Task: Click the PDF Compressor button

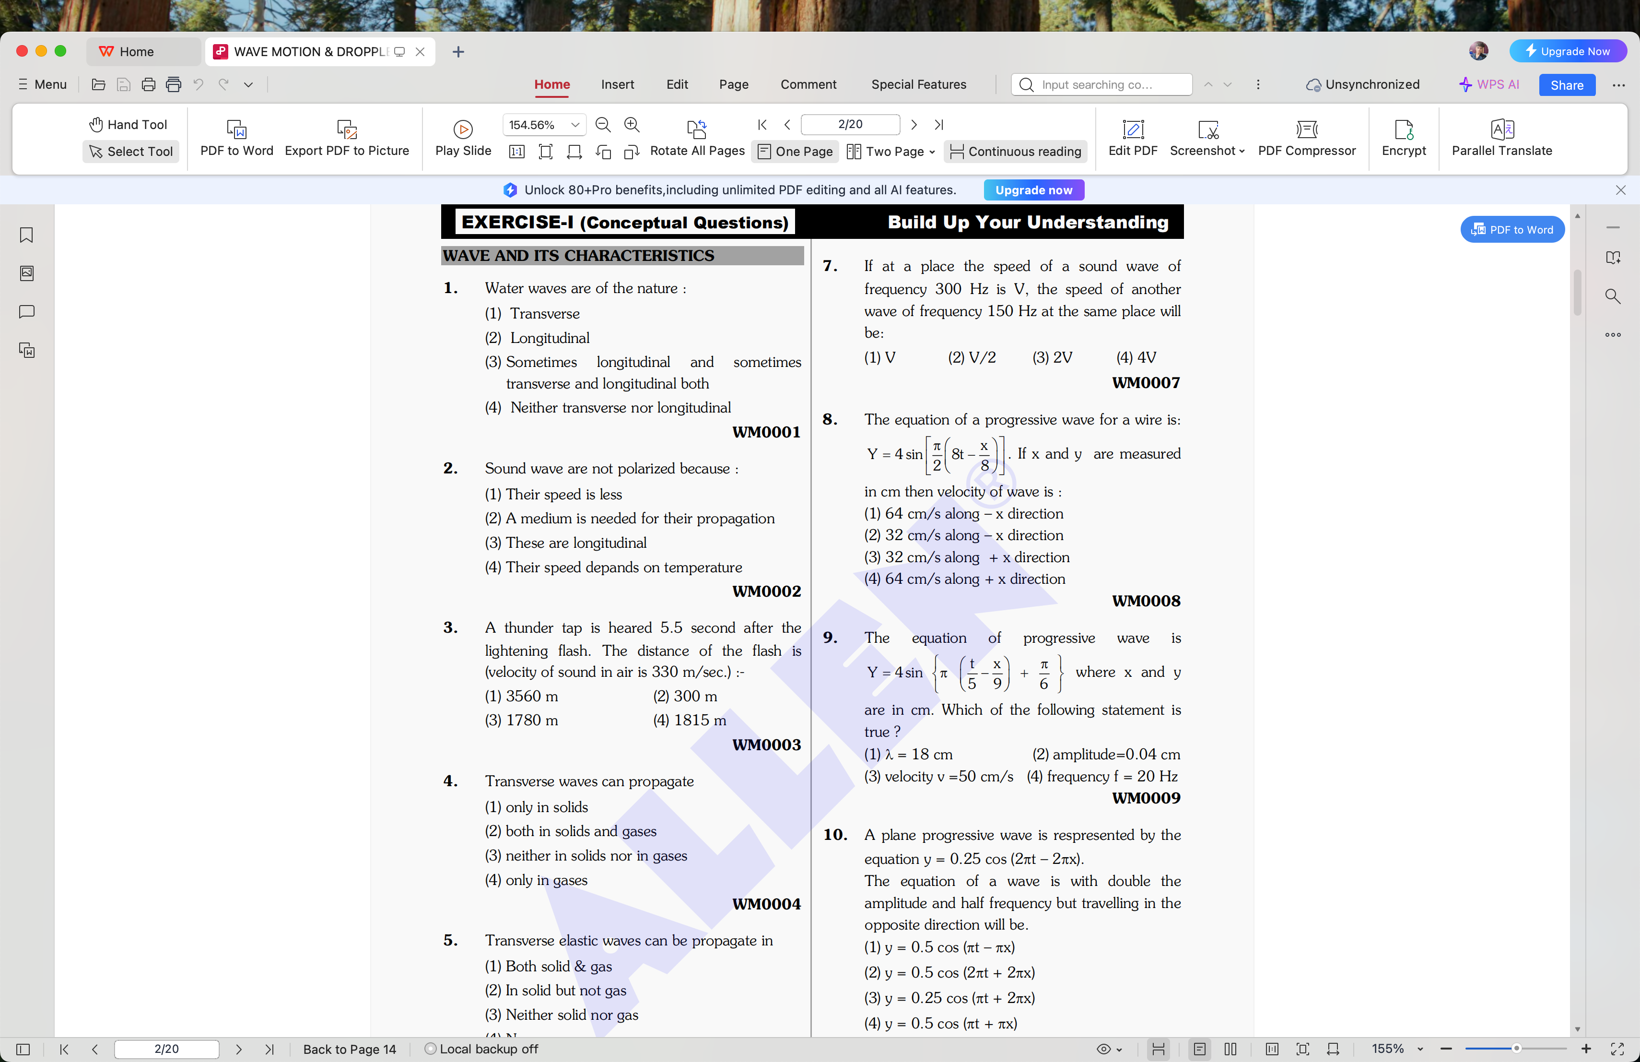Action: (x=1307, y=136)
